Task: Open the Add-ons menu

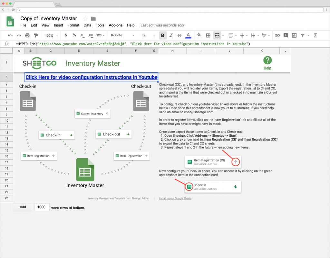Action: coord(115,25)
